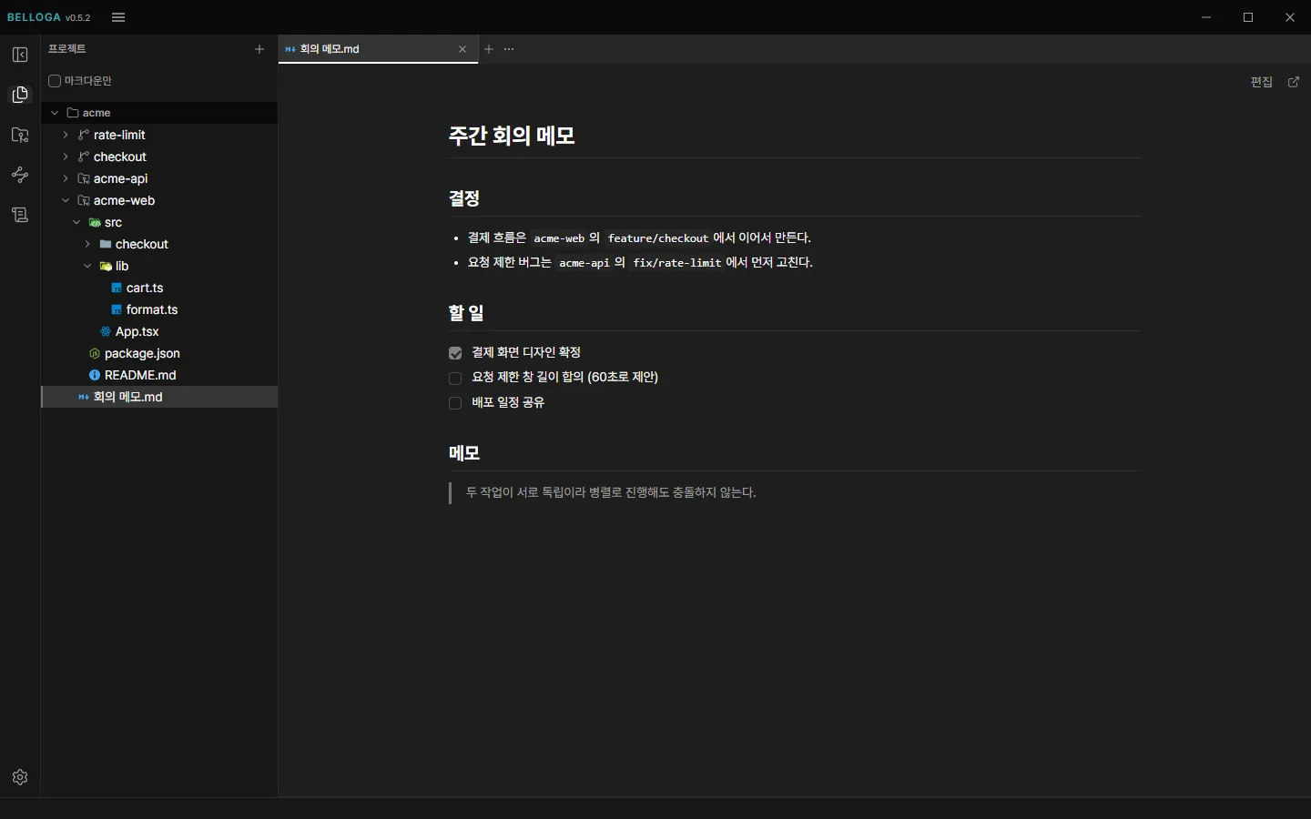Select the files explorer icon in the activity bar

pos(20,95)
